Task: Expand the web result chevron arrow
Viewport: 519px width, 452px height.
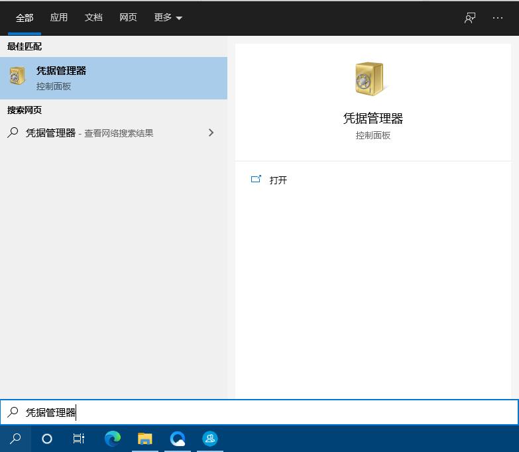Action: [211, 133]
